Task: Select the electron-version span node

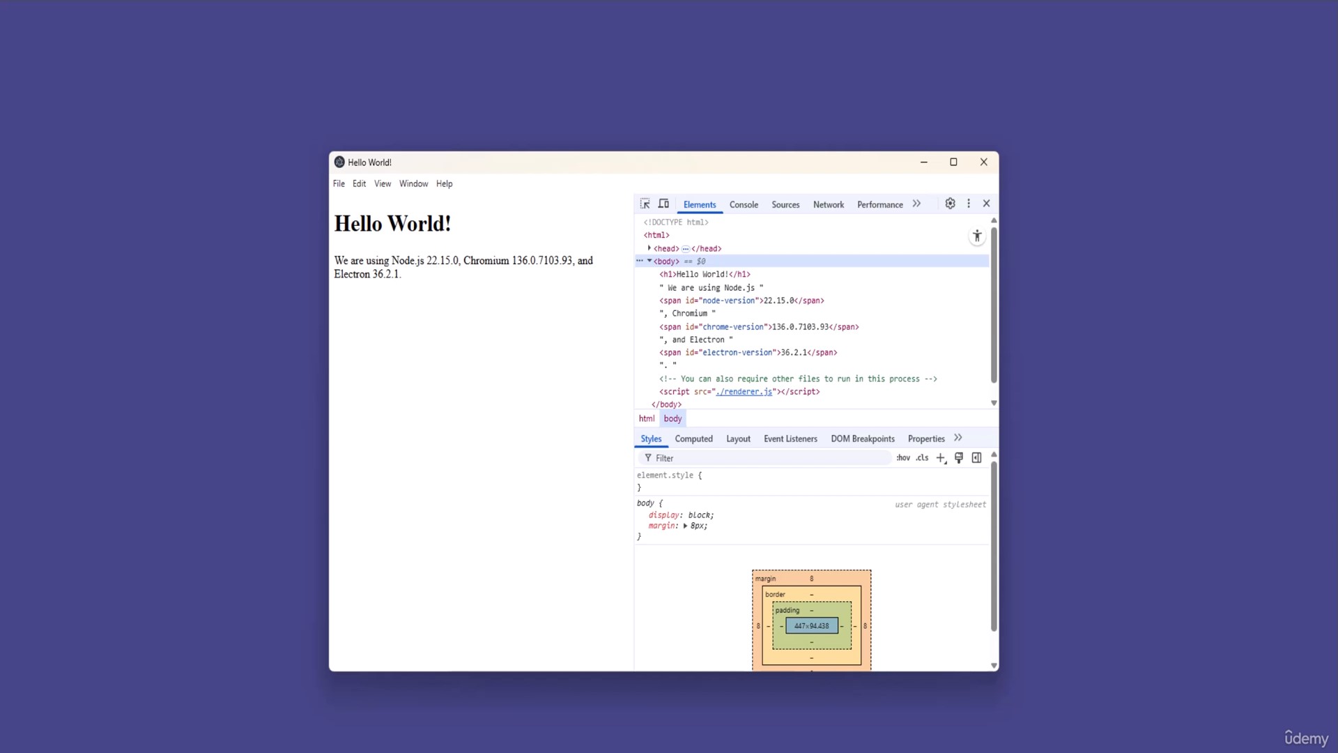Action: click(x=748, y=353)
